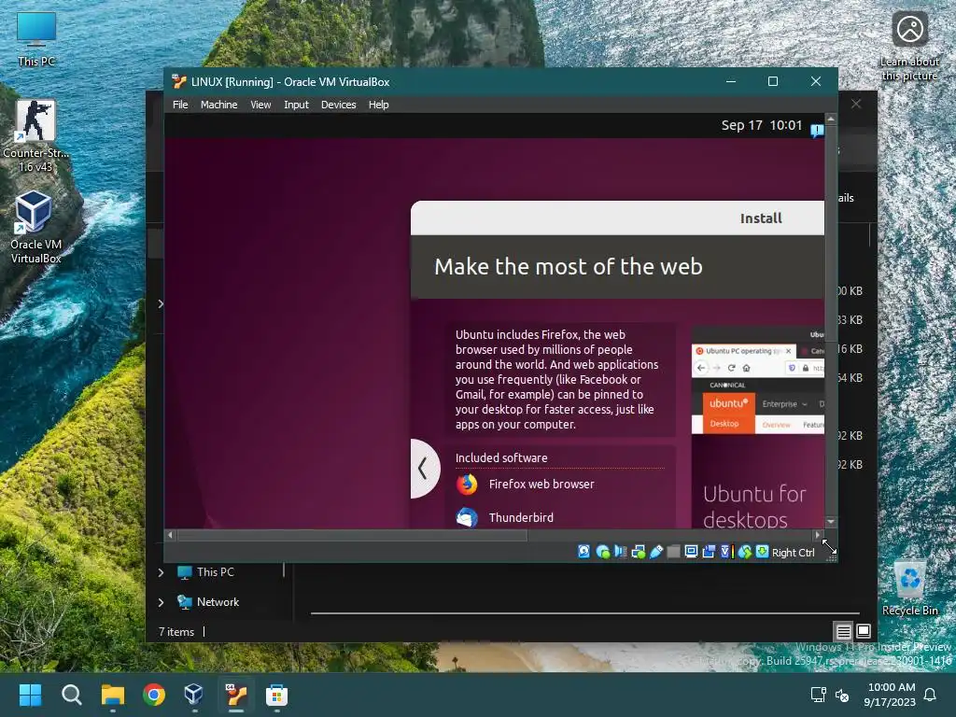
Task: Click the recording indicator icon in status bar
Action: (x=709, y=552)
